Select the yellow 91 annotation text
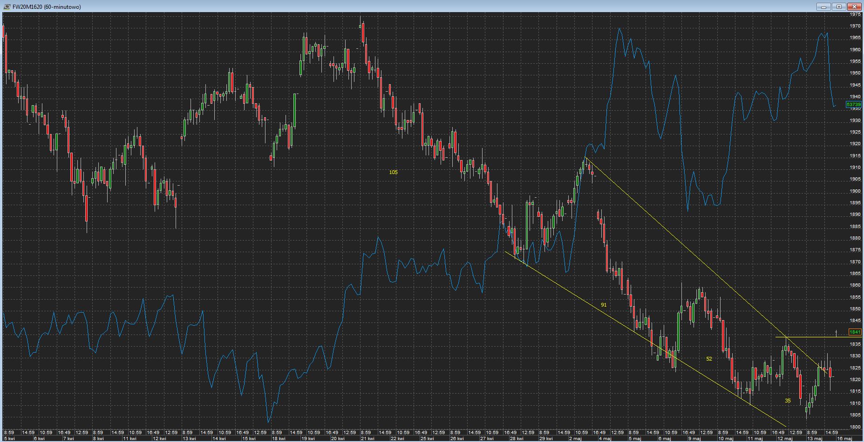Screen dimensions: 864x442 pos(604,305)
